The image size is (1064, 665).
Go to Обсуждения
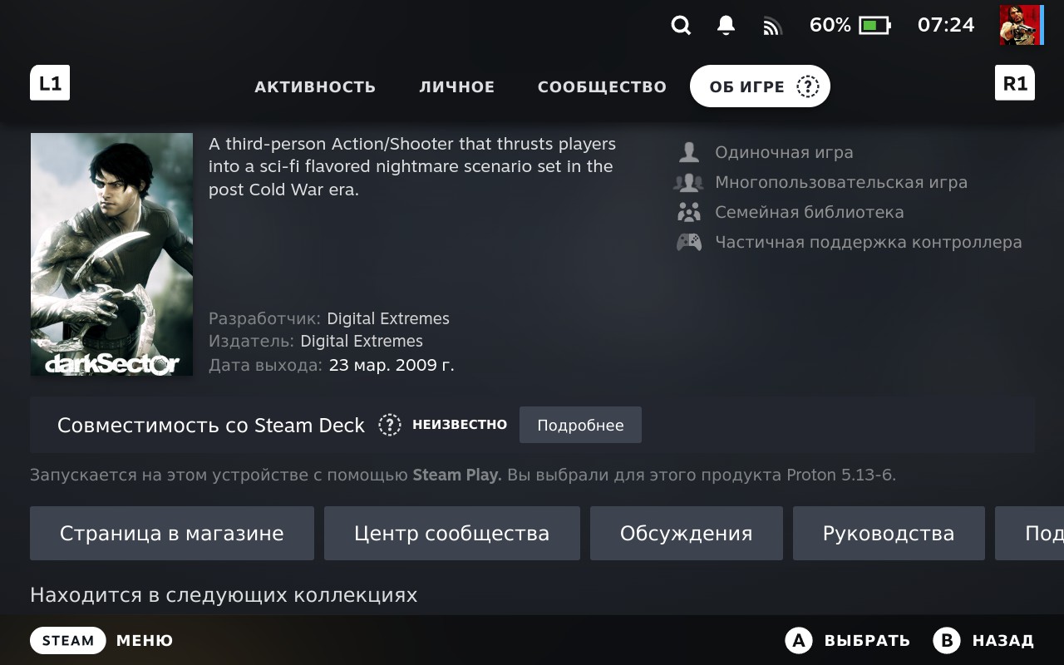[x=686, y=533]
